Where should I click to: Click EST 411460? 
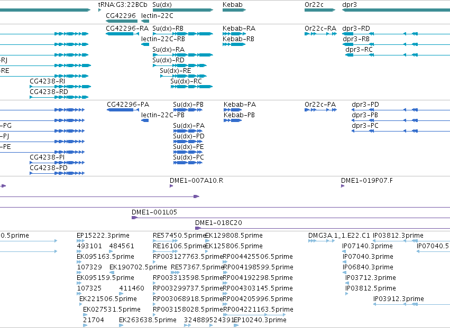(132, 289)
